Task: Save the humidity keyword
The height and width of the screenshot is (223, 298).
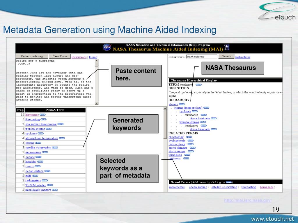Action: (x=40, y=161)
